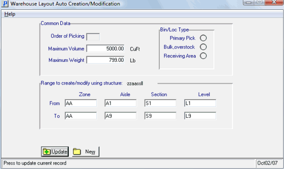Select the Bulk,overstock radio button

tap(203, 47)
